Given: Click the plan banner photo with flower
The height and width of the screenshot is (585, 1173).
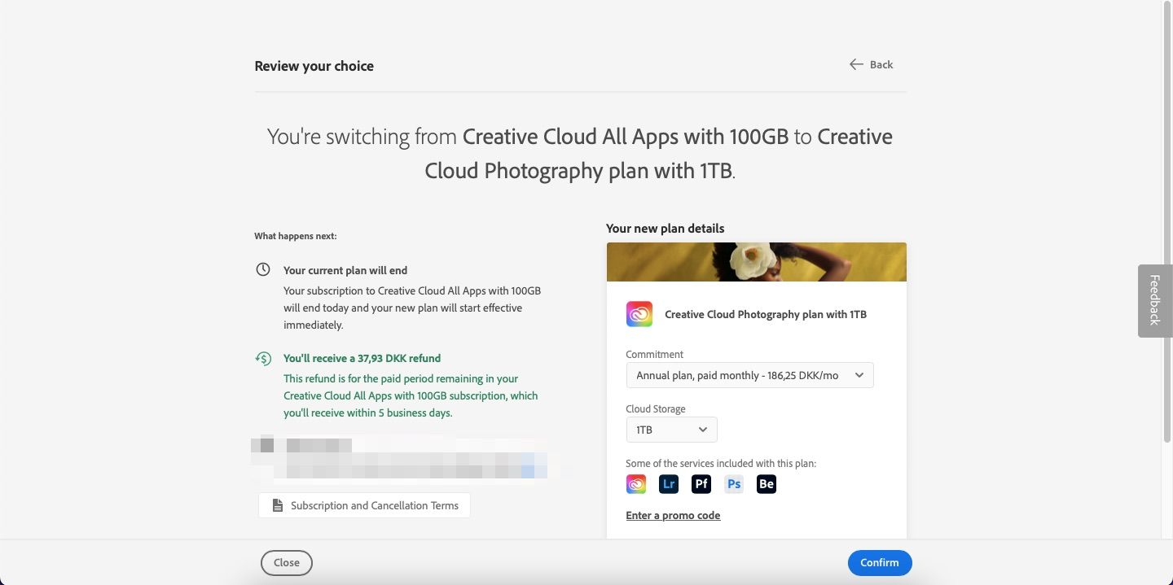Looking at the screenshot, I should [756, 262].
